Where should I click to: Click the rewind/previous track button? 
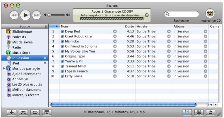click(x=14, y=15)
